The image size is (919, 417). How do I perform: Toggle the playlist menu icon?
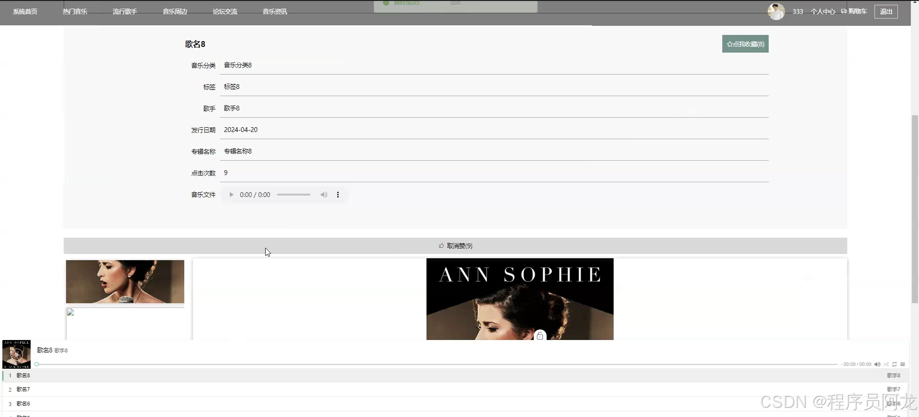click(x=903, y=364)
